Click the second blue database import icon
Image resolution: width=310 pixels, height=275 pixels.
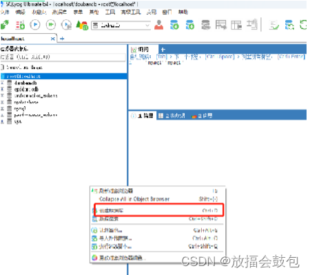190,25
